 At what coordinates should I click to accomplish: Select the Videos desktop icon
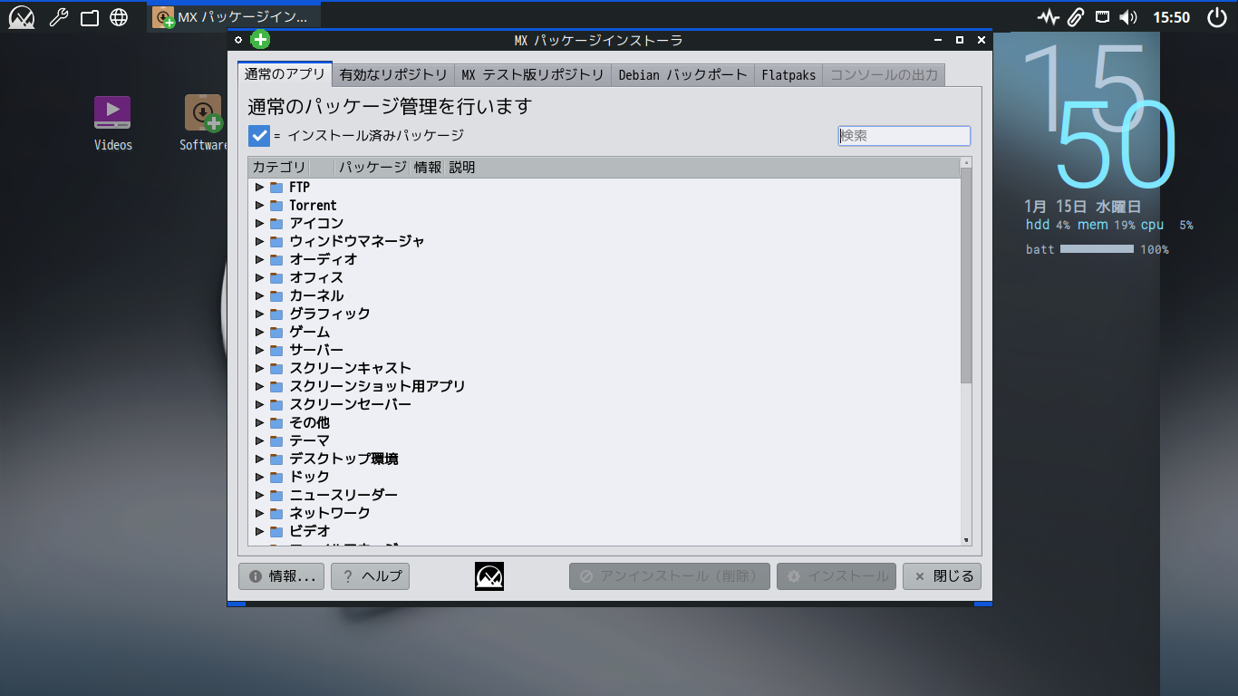(x=112, y=123)
